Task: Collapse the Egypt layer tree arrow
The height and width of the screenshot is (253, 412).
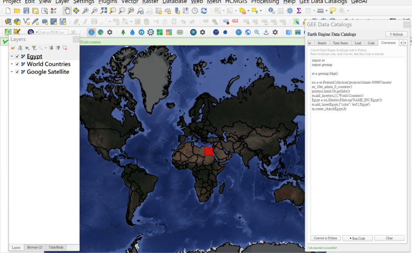Action: click(12, 57)
